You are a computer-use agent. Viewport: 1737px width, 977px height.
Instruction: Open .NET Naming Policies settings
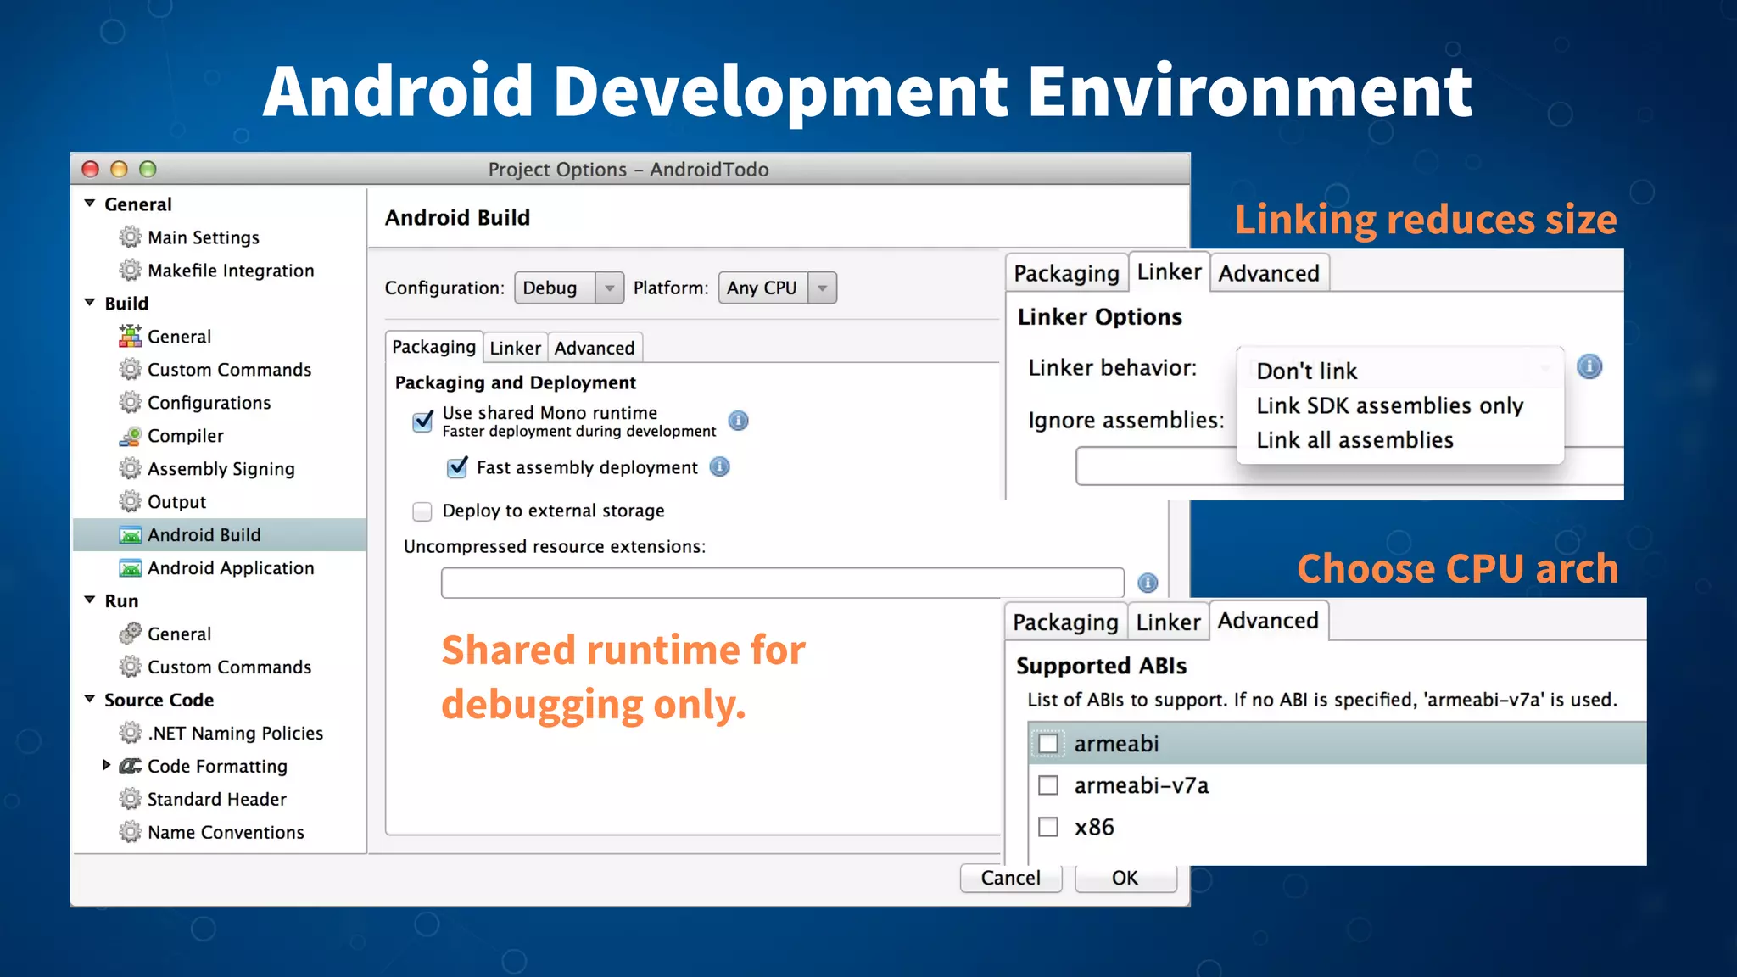tap(235, 733)
